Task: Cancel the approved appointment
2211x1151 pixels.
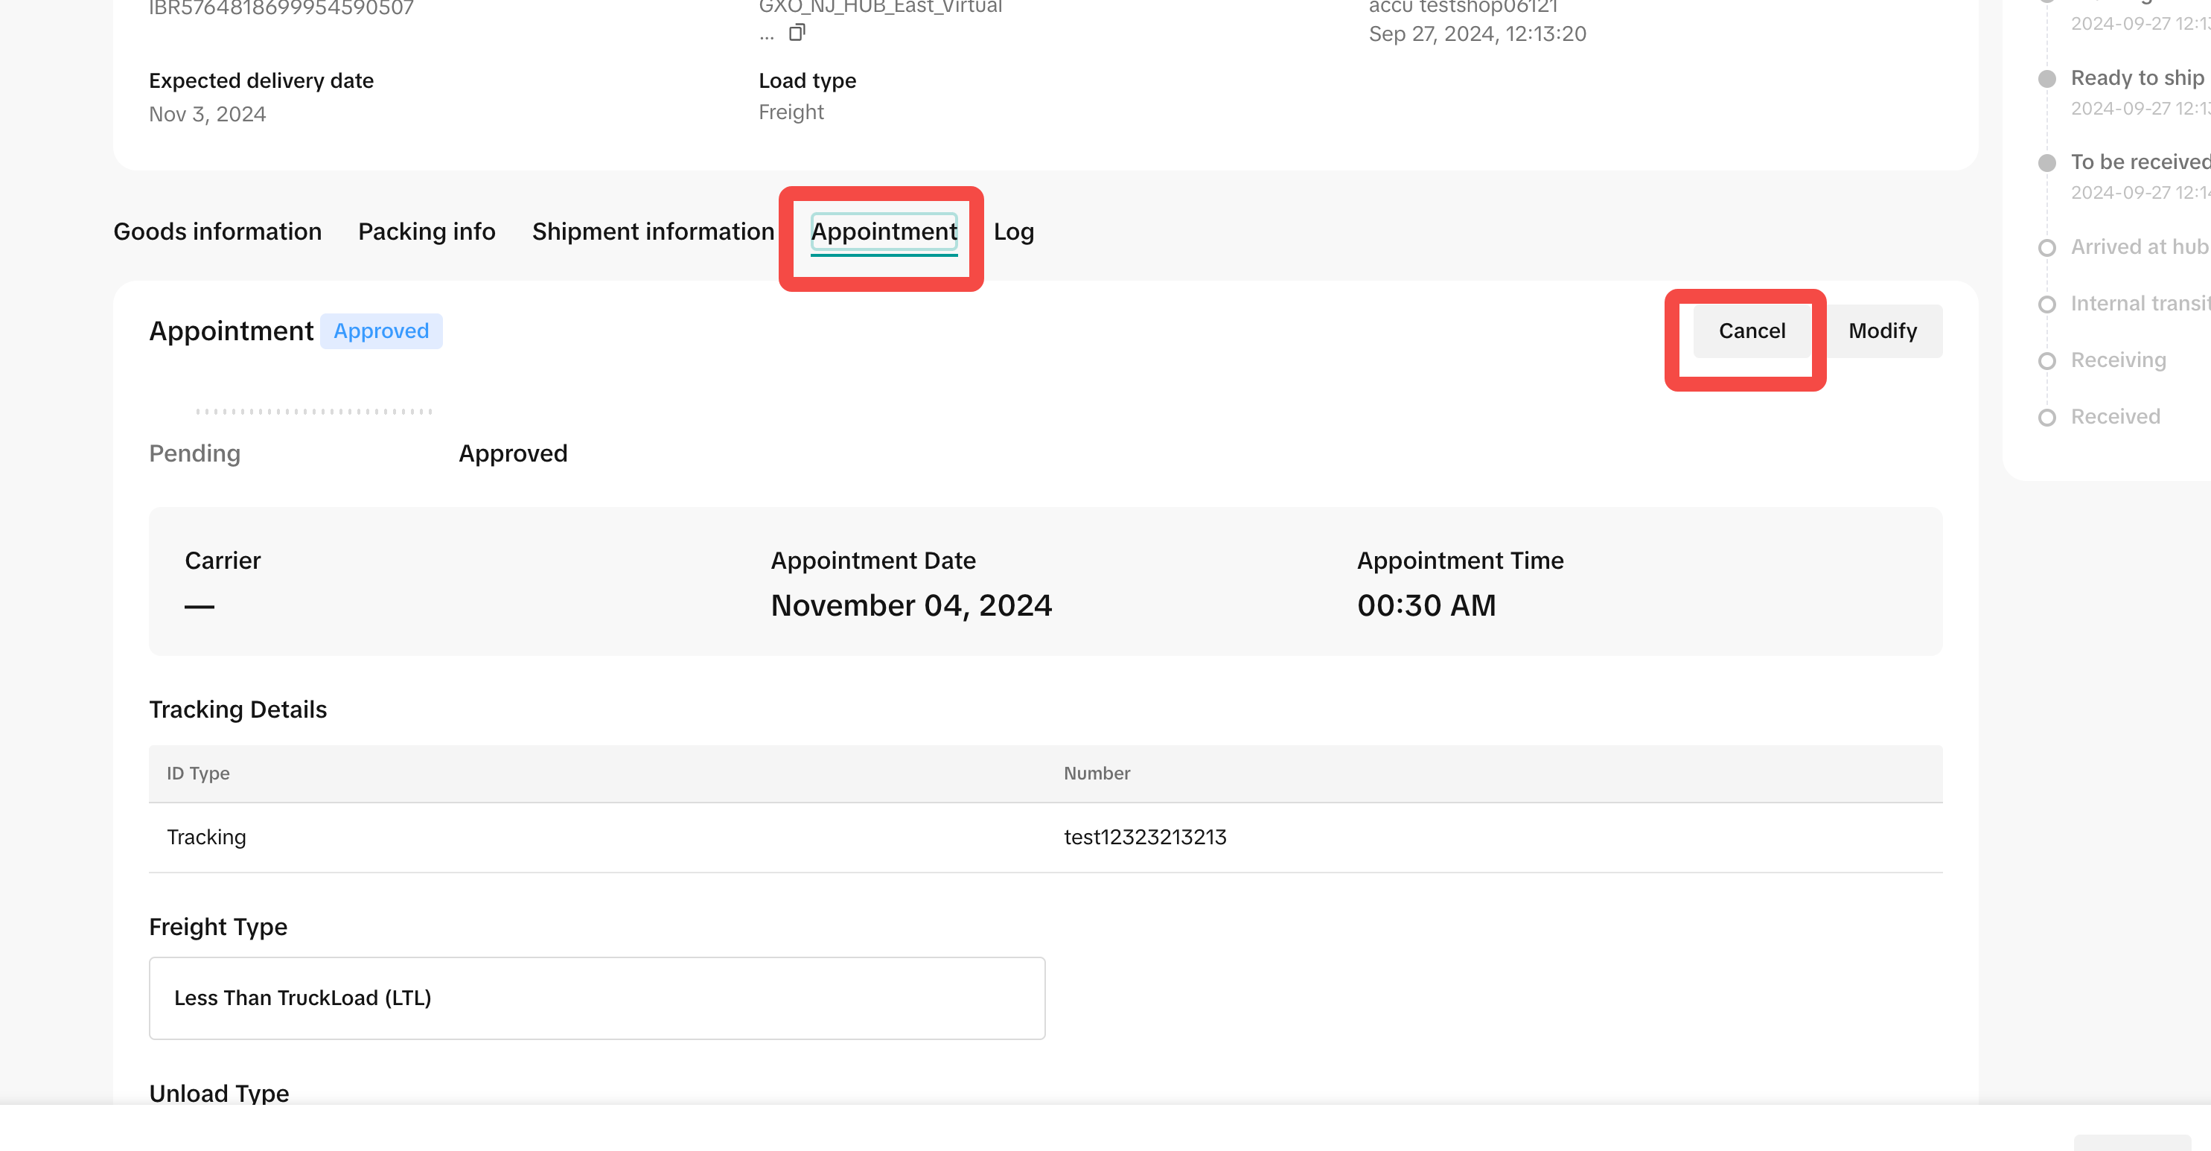Action: point(1751,331)
